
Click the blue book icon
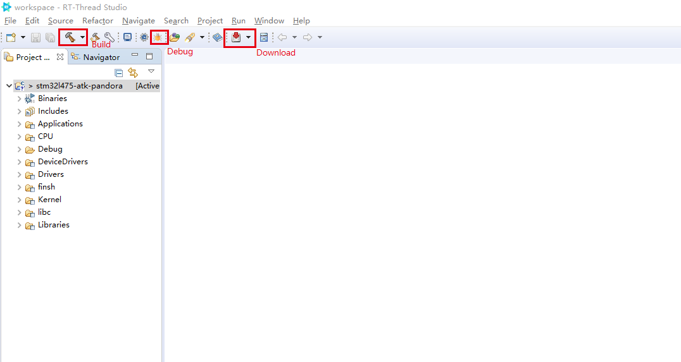point(218,38)
